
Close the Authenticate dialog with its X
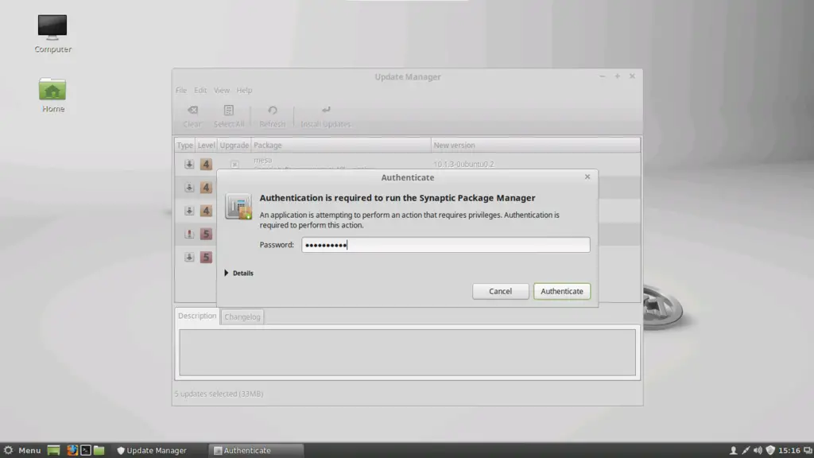coord(587,177)
